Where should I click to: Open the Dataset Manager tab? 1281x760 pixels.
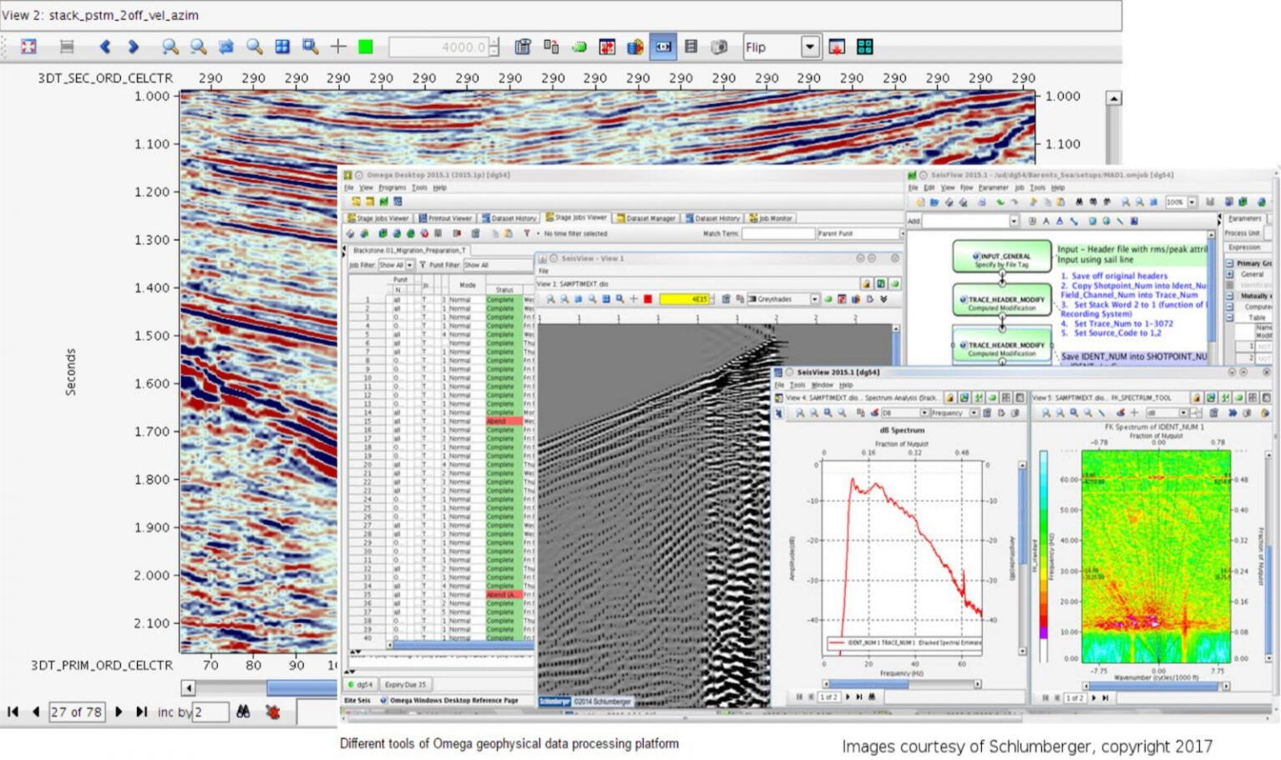646,218
